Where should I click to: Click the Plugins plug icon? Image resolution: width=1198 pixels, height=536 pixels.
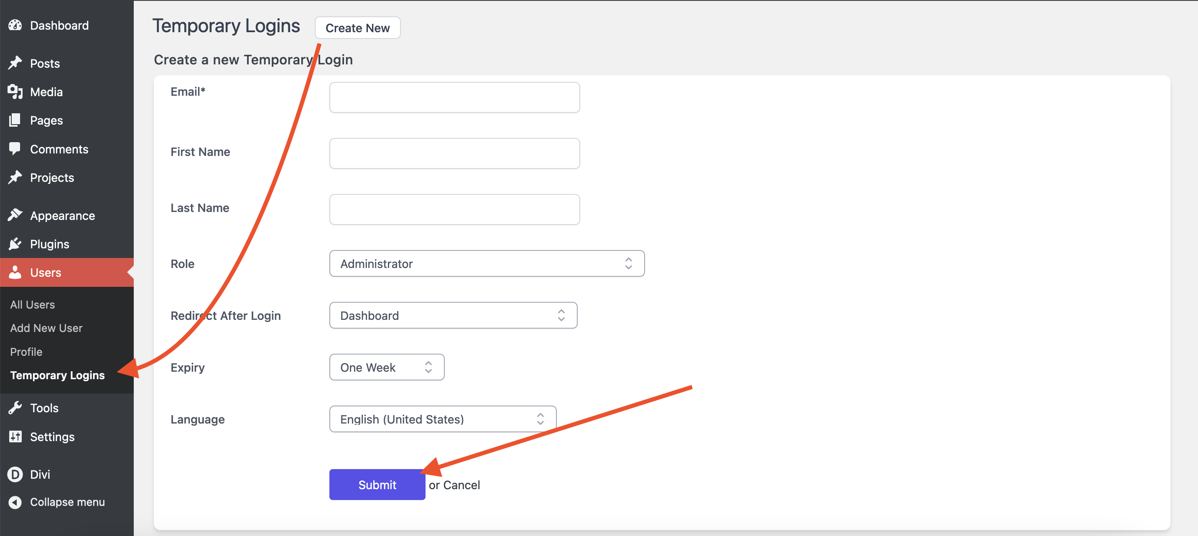pos(15,244)
